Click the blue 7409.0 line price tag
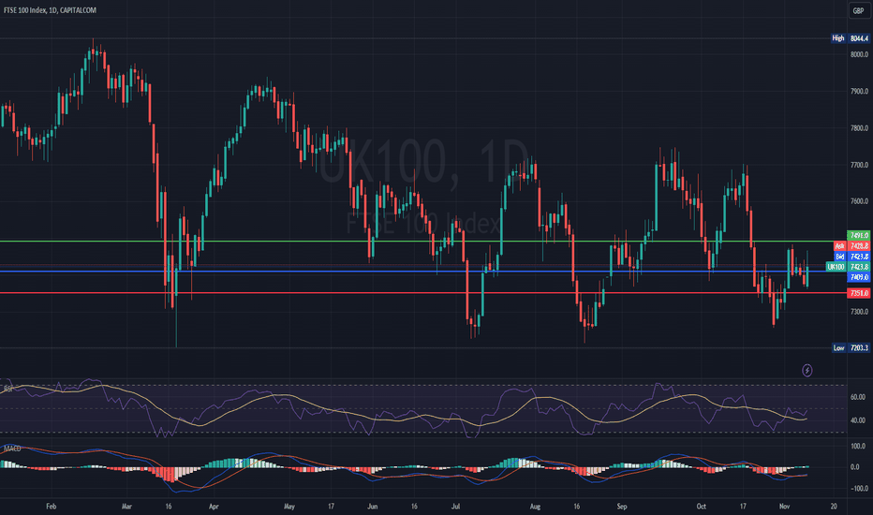Image resolution: width=873 pixels, height=515 pixels. click(859, 277)
